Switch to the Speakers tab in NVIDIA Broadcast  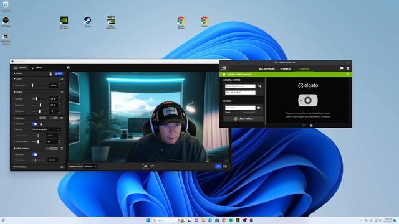tap(286, 69)
